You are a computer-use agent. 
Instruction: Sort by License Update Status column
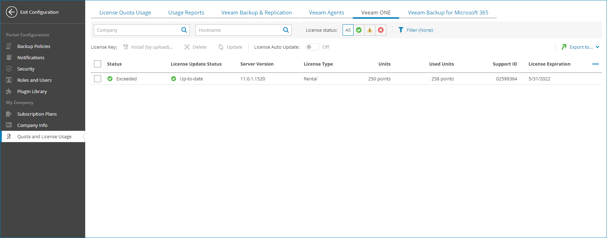point(196,64)
